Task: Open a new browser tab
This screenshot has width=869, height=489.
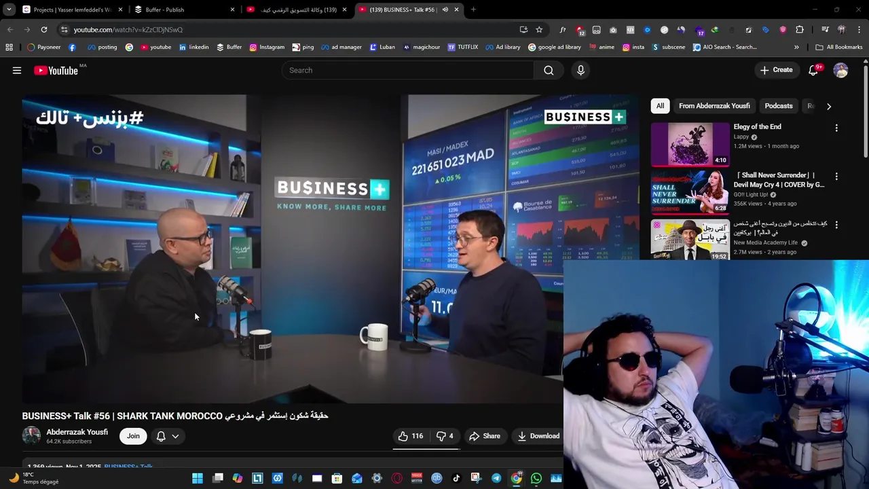Action: [473, 10]
